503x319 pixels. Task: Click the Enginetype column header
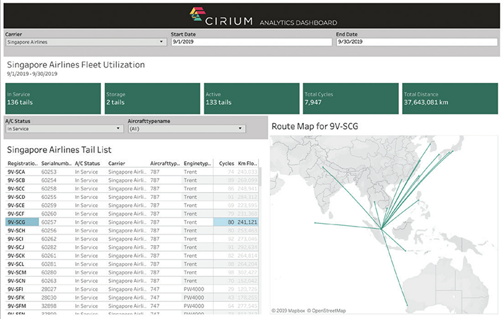coord(197,163)
